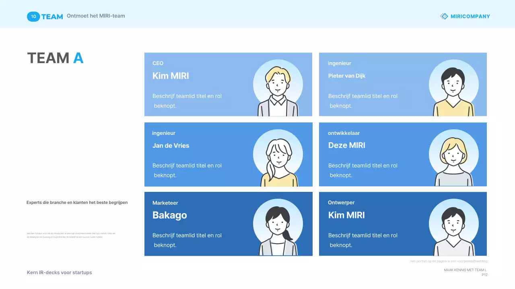Click 'Experts die branche en klanten' tagline
The width and height of the screenshot is (515, 289).
point(77,203)
